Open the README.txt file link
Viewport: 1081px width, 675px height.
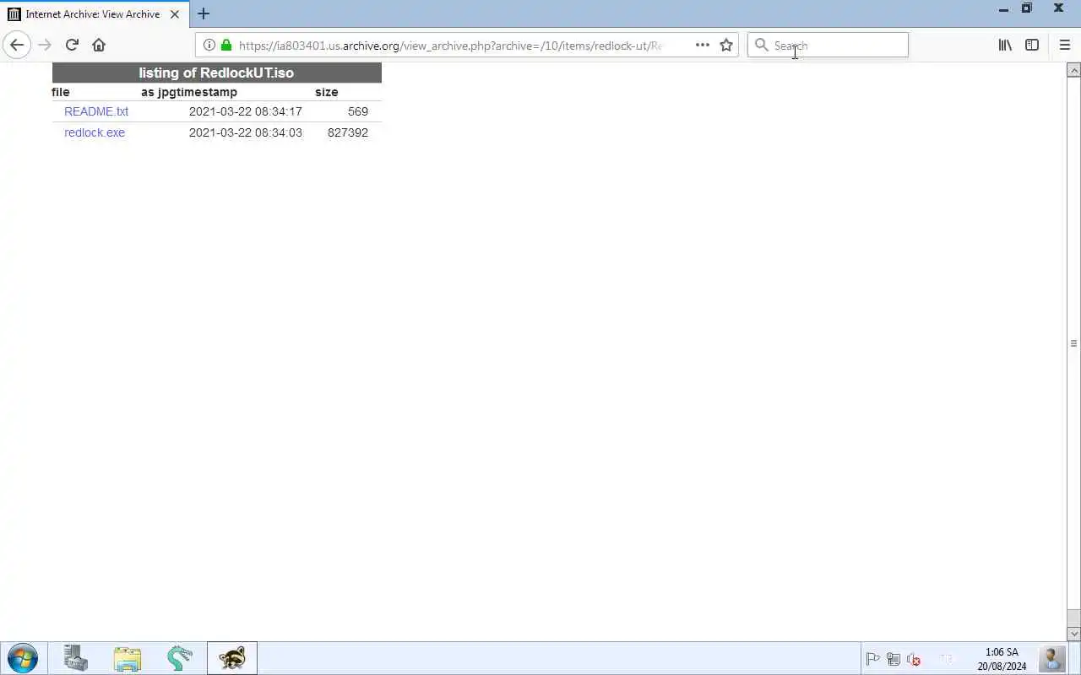[x=96, y=111]
